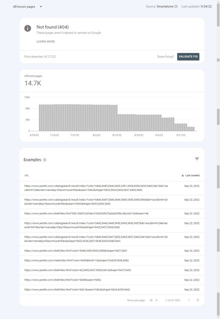Open the LEARN MORE link
220x319 pixels.
pyautogui.click(x=45, y=41)
